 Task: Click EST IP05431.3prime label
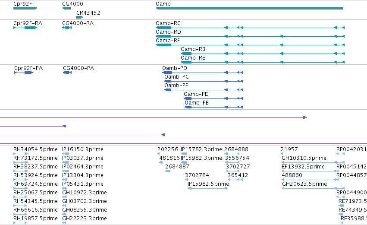click(83, 184)
